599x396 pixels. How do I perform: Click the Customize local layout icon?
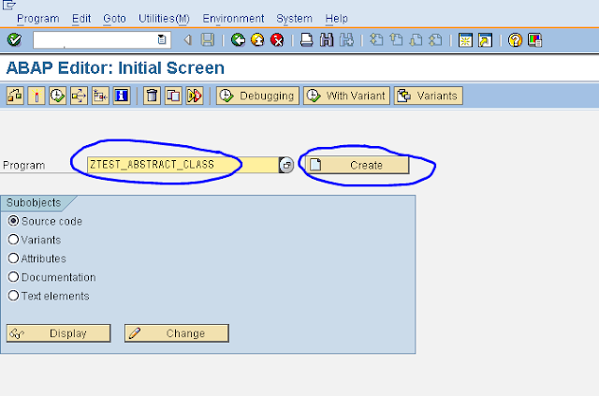click(x=534, y=39)
